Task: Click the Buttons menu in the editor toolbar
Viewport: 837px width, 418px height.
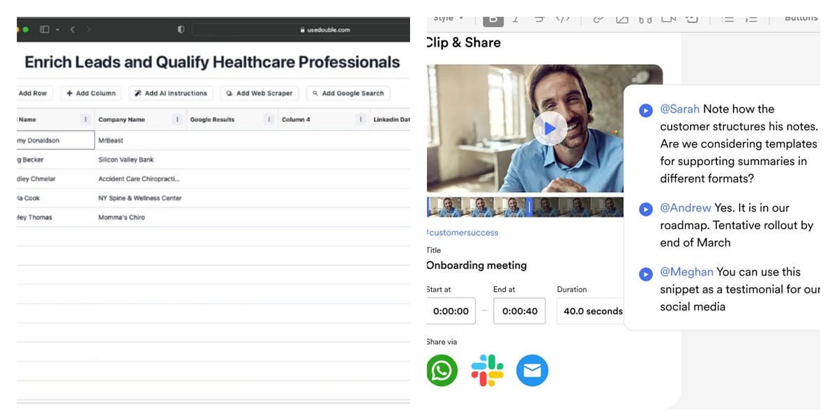Action: [x=800, y=17]
